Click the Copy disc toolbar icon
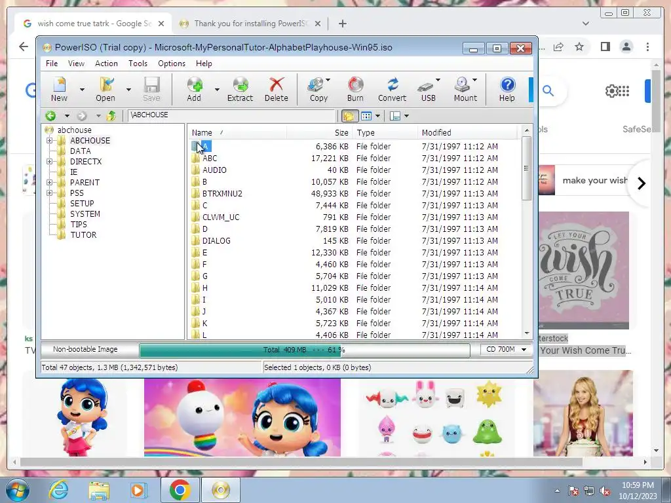This screenshot has height=503, width=671. tap(317, 89)
